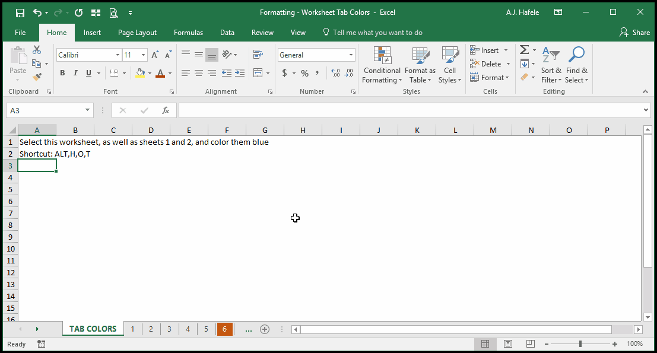This screenshot has height=353, width=657.
Task: Switch to the Page Layout tab
Action: pyautogui.click(x=137, y=33)
